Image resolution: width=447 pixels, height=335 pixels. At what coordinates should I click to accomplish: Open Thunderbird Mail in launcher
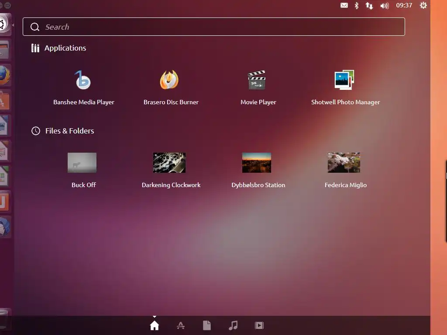point(4,227)
